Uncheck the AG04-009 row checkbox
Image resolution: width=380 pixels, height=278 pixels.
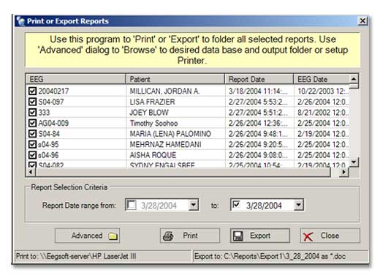pyautogui.click(x=32, y=123)
